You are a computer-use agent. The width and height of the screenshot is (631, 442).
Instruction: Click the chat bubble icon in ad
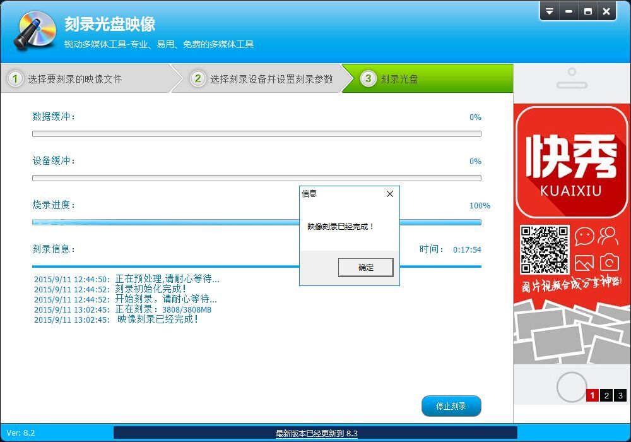pyautogui.click(x=584, y=237)
